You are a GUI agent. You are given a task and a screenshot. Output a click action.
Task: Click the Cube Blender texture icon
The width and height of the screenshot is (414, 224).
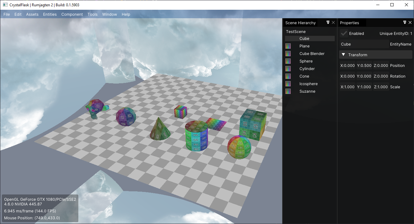288,53
